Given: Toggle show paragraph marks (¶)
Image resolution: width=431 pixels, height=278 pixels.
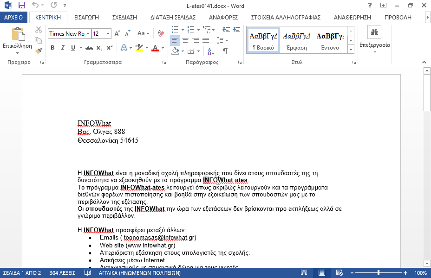Looking at the screenshot, I should tap(225, 51).
